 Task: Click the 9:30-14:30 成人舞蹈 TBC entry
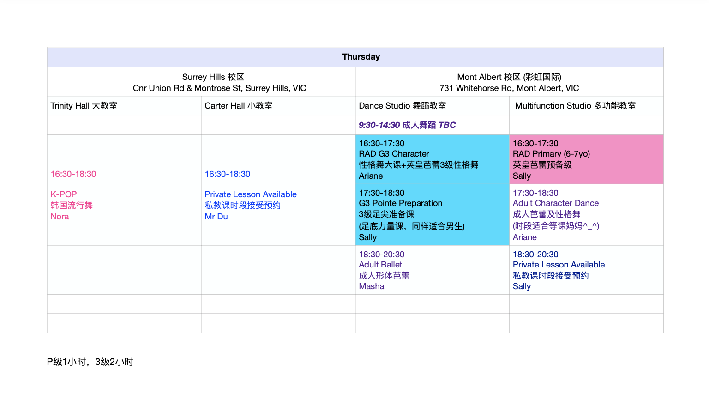click(x=407, y=125)
